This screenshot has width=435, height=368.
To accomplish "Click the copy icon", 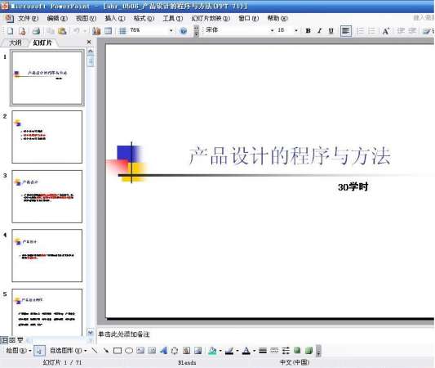I will [x=51, y=30].
